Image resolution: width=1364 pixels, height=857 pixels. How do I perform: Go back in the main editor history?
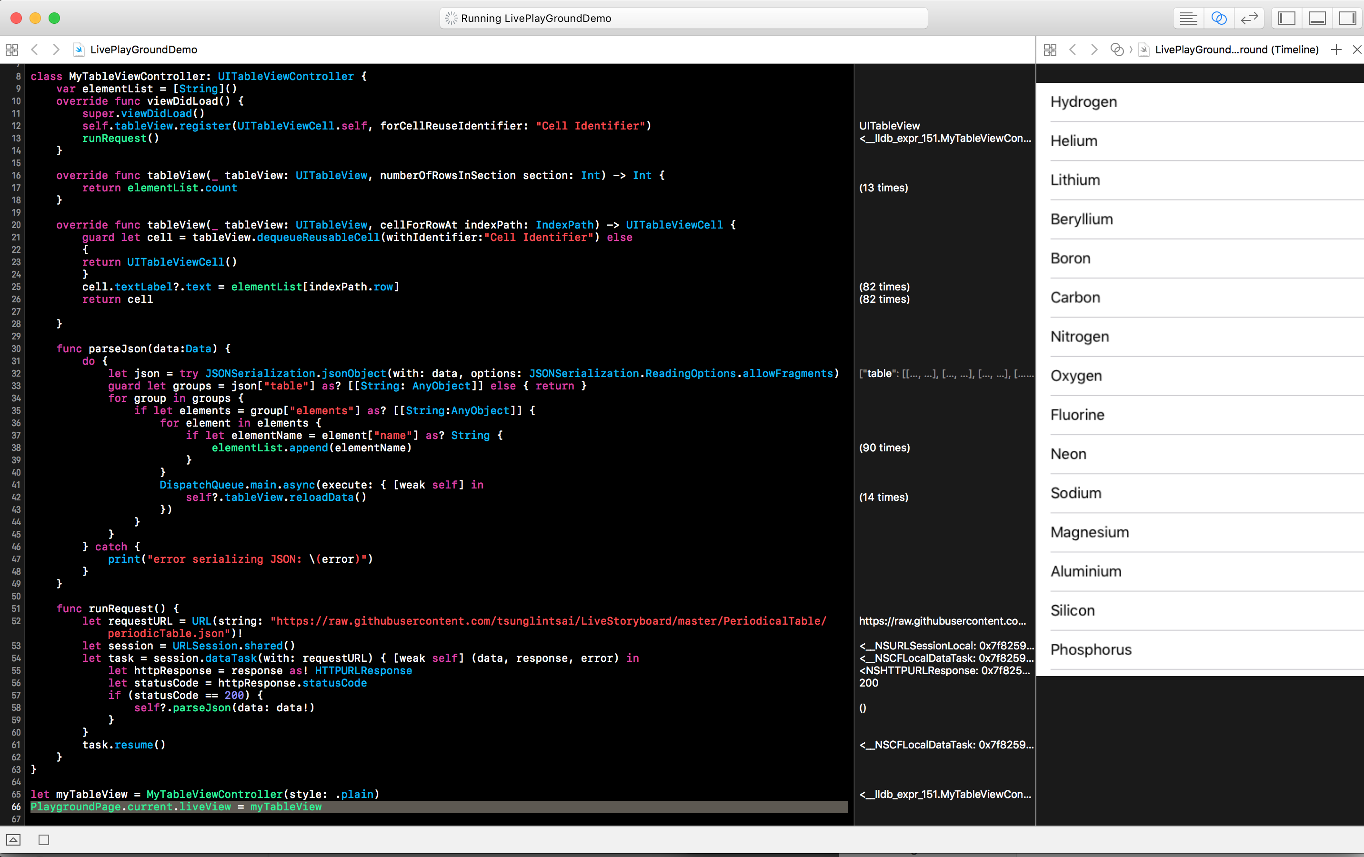pyautogui.click(x=35, y=50)
